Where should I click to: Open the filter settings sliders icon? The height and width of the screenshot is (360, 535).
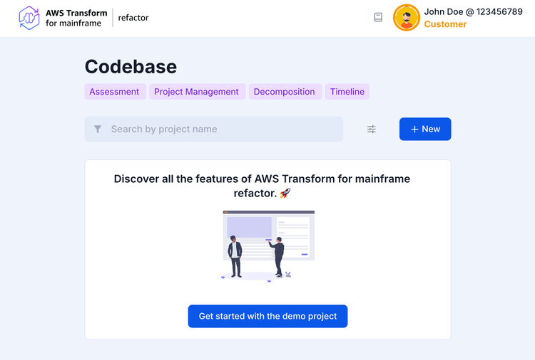(x=372, y=129)
